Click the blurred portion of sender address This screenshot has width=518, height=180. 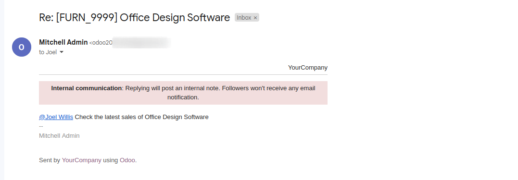point(141,43)
